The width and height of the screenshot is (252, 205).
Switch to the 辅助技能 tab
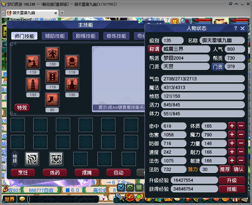click(55, 36)
